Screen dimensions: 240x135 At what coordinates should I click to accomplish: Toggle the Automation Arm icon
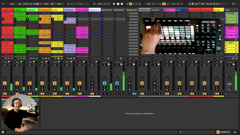[130, 4]
